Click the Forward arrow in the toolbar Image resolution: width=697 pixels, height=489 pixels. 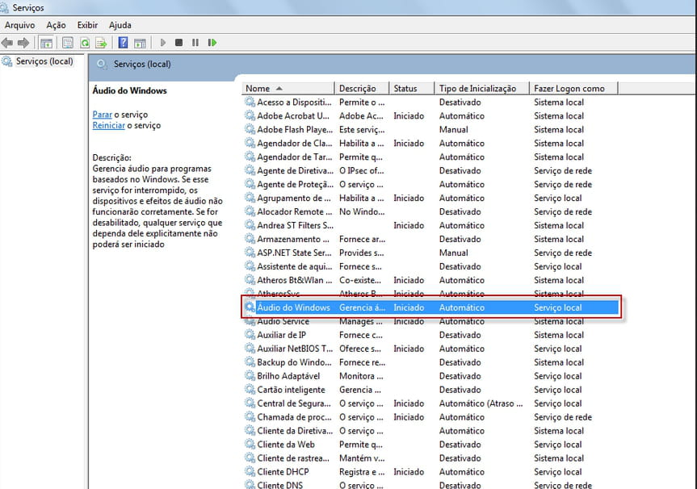pos(23,43)
